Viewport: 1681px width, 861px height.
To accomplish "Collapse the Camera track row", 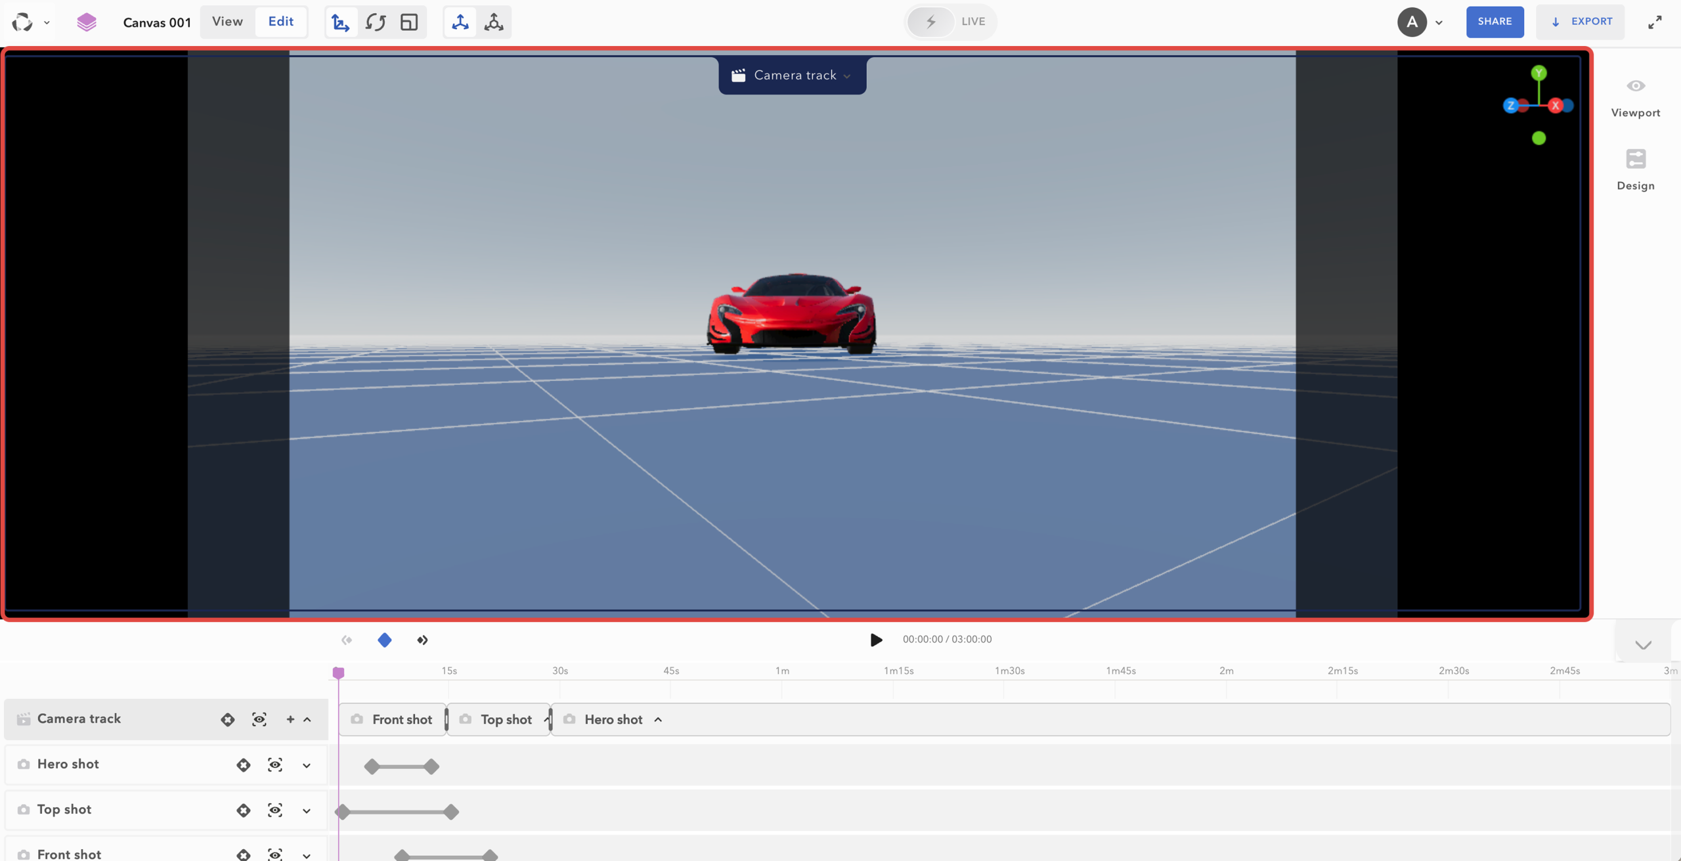I will coord(307,719).
